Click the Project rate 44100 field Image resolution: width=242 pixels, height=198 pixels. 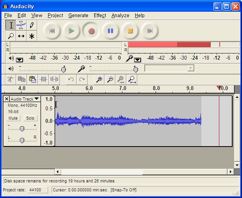pos(38,190)
